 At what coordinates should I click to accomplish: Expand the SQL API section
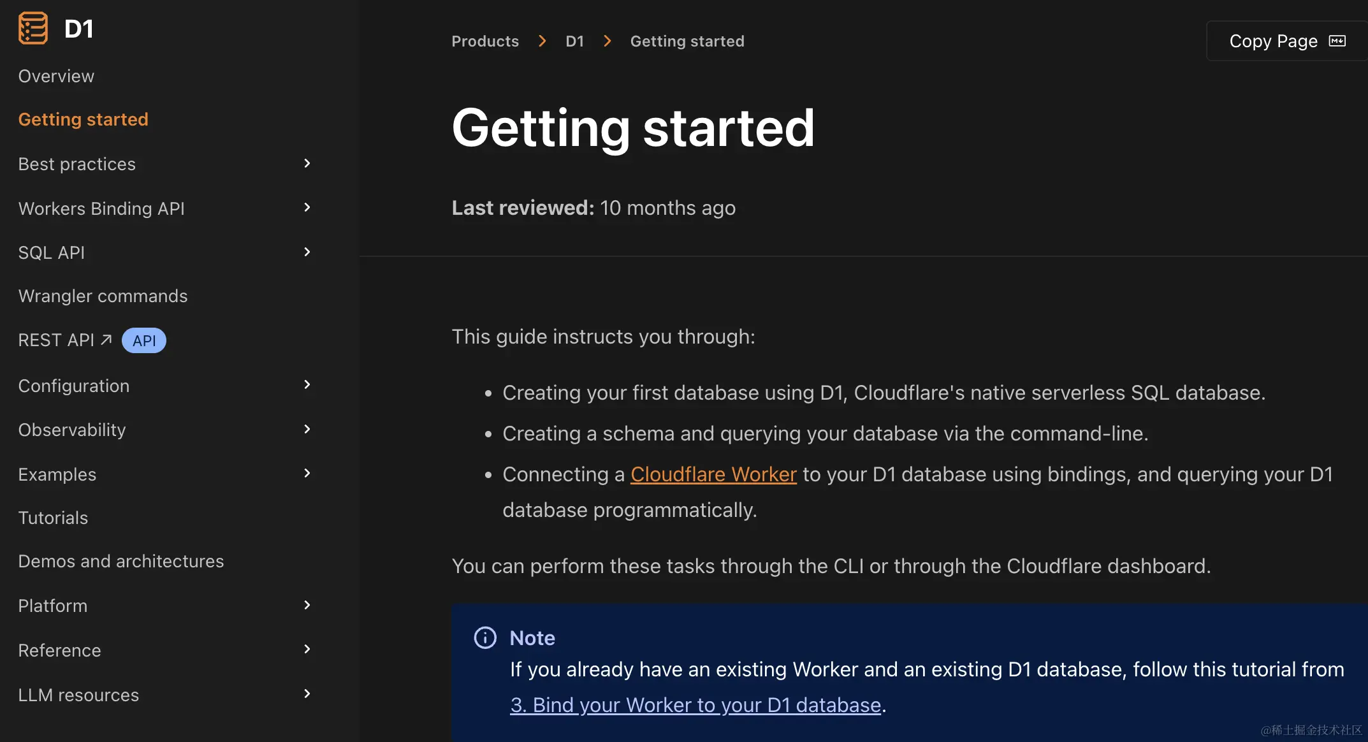click(x=307, y=251)
